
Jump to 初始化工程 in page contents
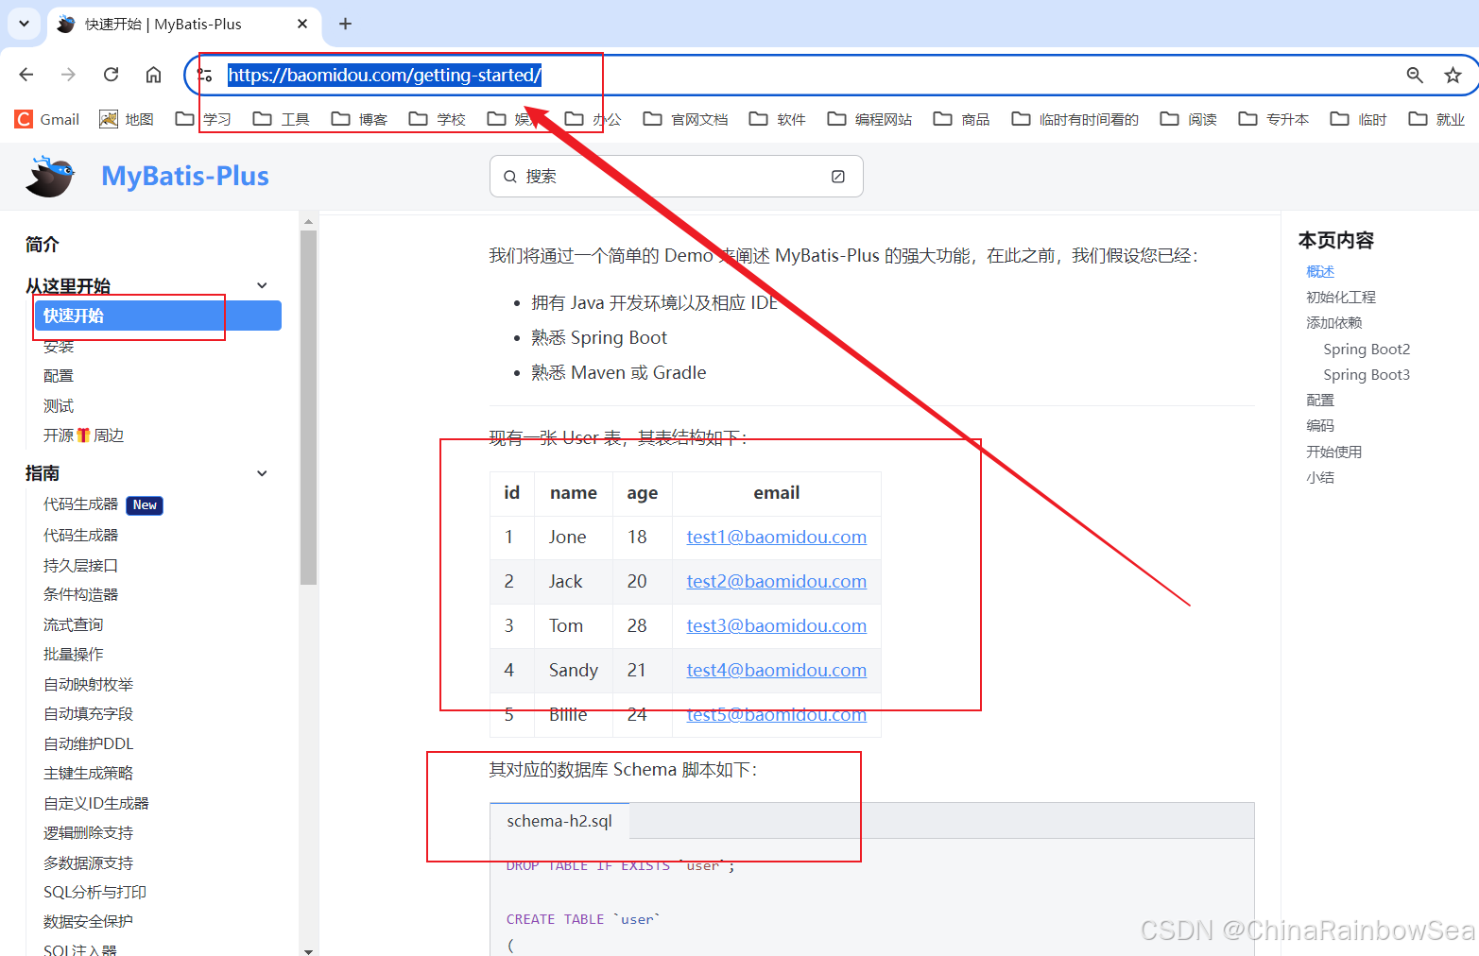click(1341, 297)
